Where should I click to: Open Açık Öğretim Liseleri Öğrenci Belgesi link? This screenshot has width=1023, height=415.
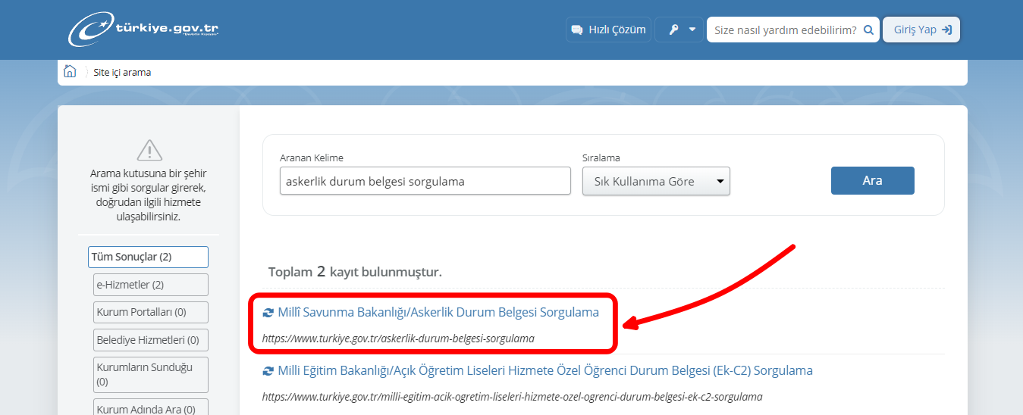coord(544,370)
